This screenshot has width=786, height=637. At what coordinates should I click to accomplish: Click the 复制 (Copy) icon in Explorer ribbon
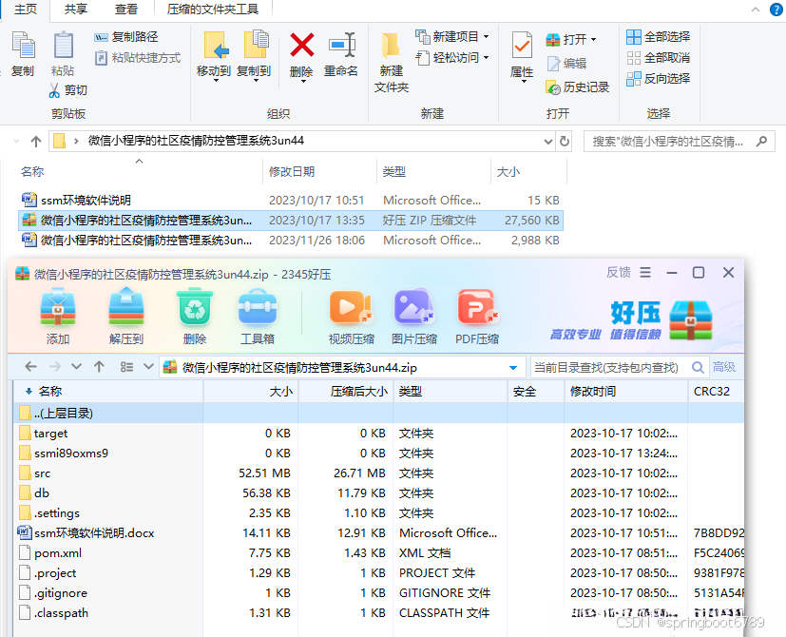coord(23,46)
